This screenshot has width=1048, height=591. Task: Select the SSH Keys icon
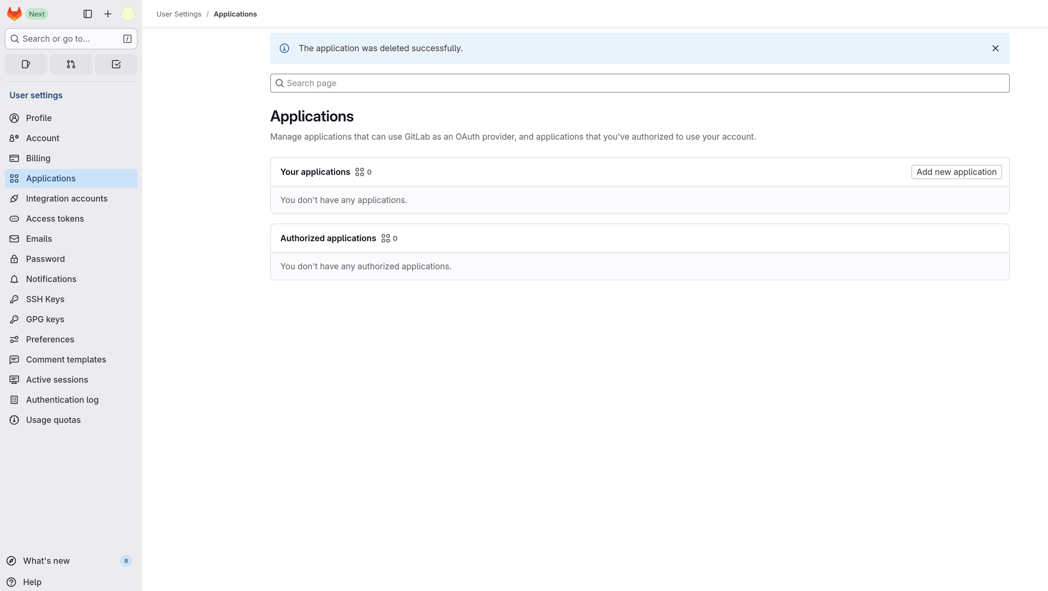pyautogui.click(x=14, y=299)
